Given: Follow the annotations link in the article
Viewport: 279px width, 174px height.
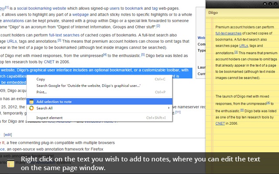Looking at the screenshot, I should pyautogui.click(x=13, y=21).
